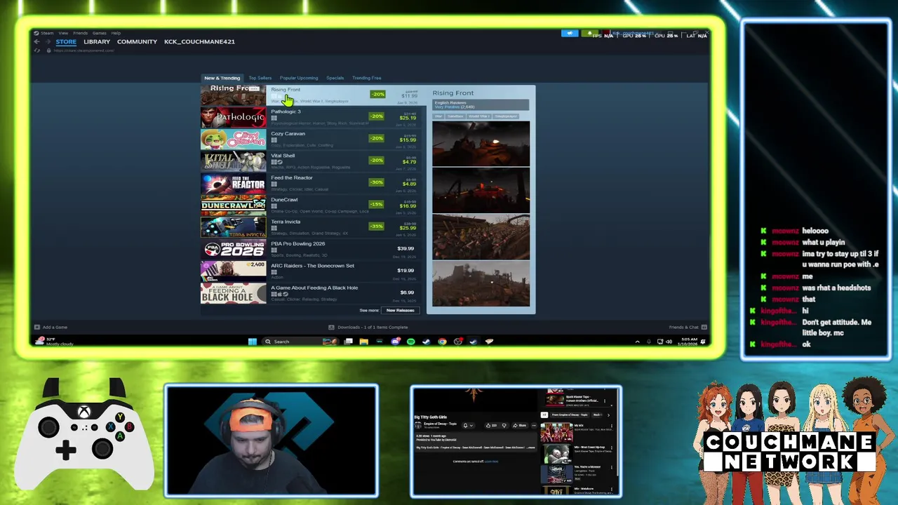
Task: Open Spotify from the taskbar
Action: point(410,342)
